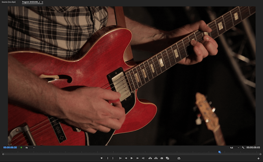Step back one frame
Viewport: 263px width, 162px height.
[x=126, y=158]
